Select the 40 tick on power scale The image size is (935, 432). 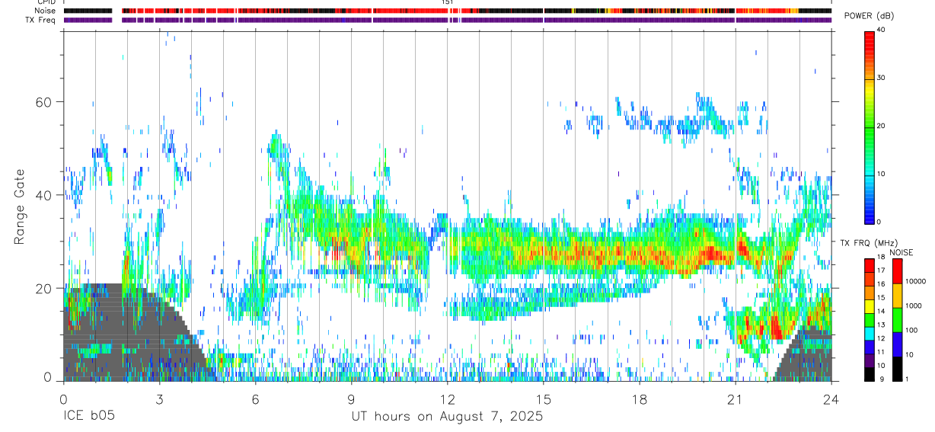pos(881,30)
